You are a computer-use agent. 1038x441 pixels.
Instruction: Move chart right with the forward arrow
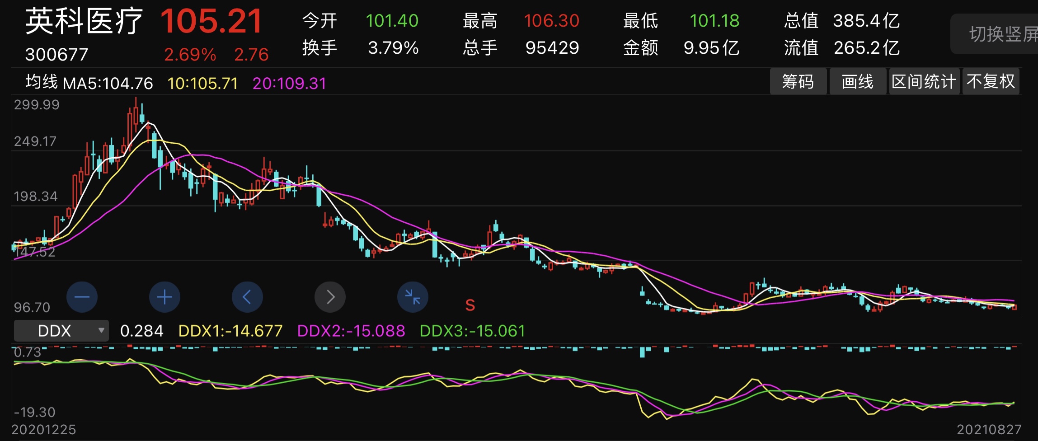pyautogui.click(x=330, y=297)
